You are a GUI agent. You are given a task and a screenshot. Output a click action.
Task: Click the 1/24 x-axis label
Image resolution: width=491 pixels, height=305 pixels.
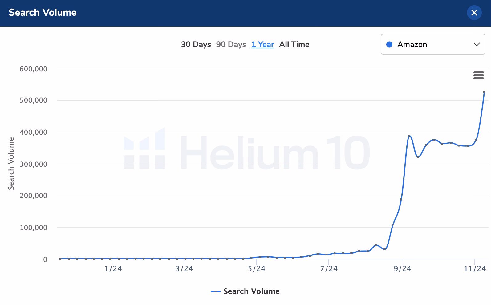pyautogui.click(x=113, y=269)
